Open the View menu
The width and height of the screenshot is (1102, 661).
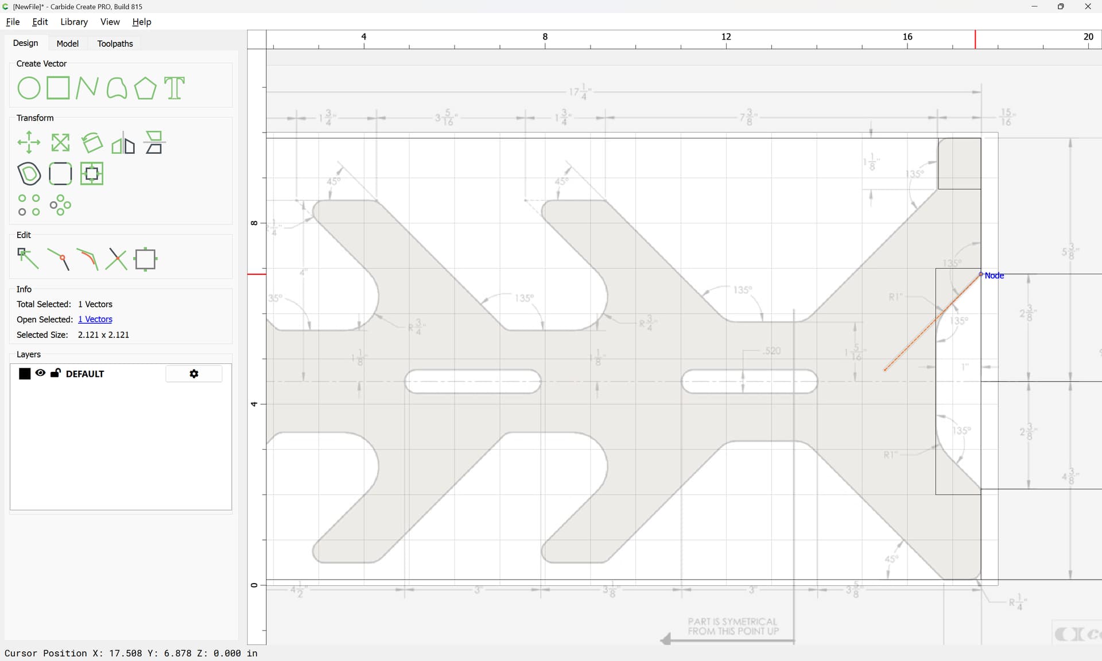pyautogui.click(x=110, y=22)
